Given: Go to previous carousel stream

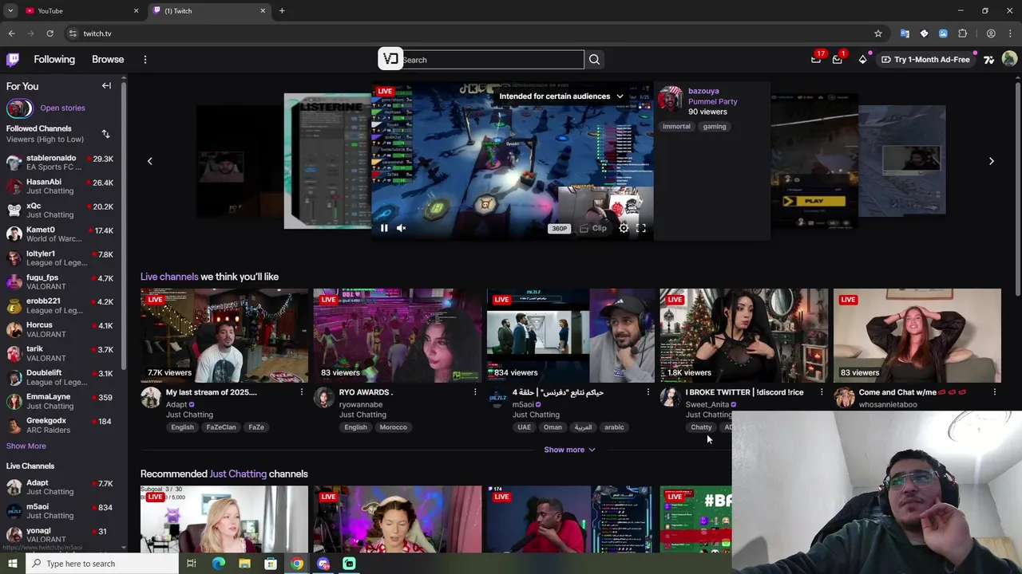Looking at the screenshot, I should (149, 161).
